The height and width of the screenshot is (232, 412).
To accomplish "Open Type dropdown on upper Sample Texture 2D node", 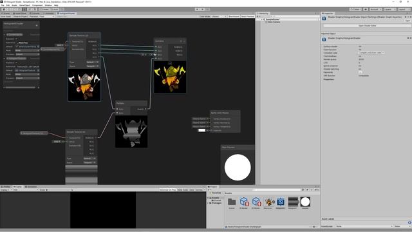I will coord(93,63).
